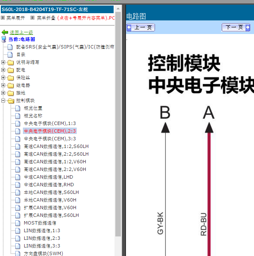Open 高速CAN数据通信,2:2,V60H item

[x=55, y=170]
